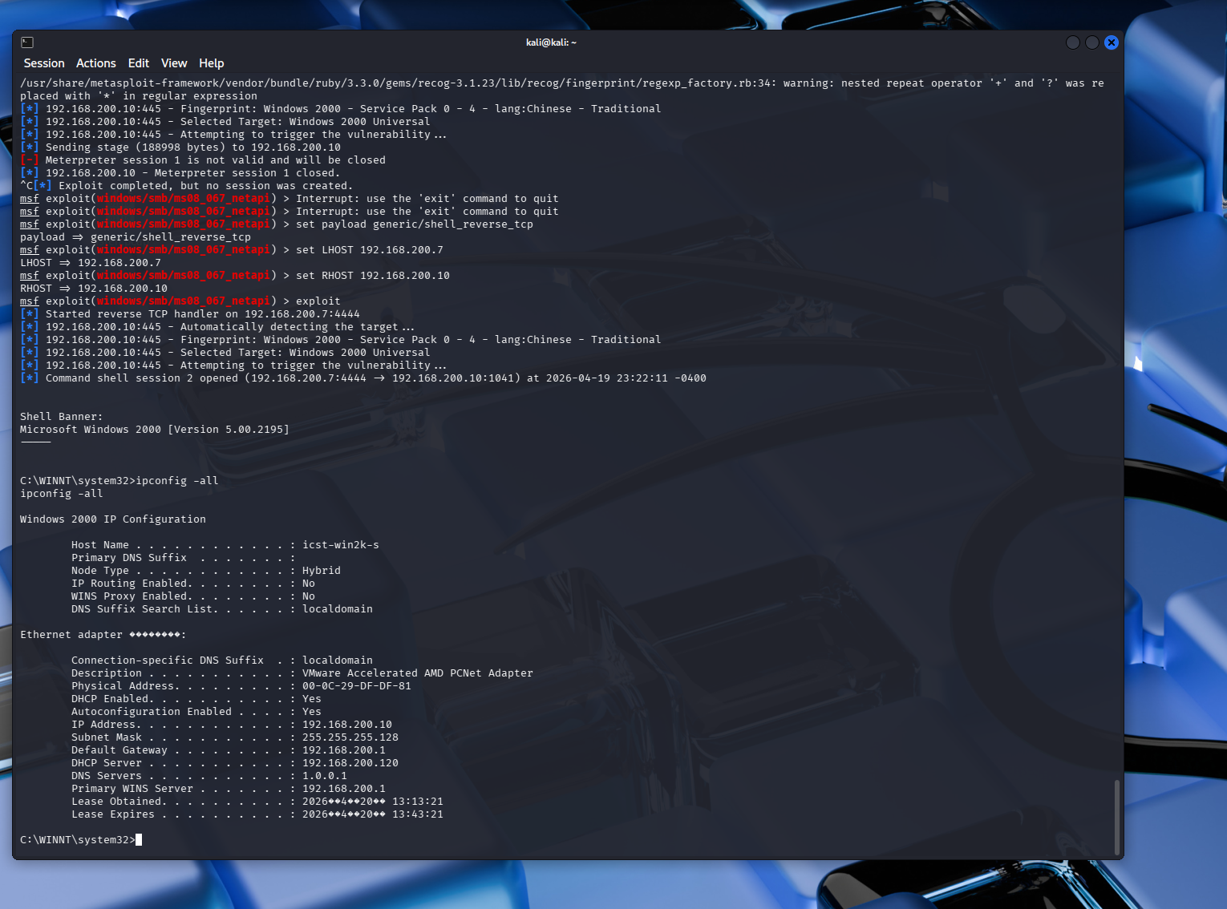The height and width of the screenshot is (909, 1227).
Task: Click the 'ipconfig -all' command after the prompt
Action: click(177, 481)
